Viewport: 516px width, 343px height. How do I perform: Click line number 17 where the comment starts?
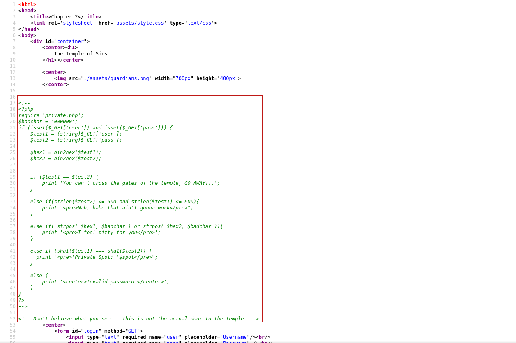pos(12,103)
